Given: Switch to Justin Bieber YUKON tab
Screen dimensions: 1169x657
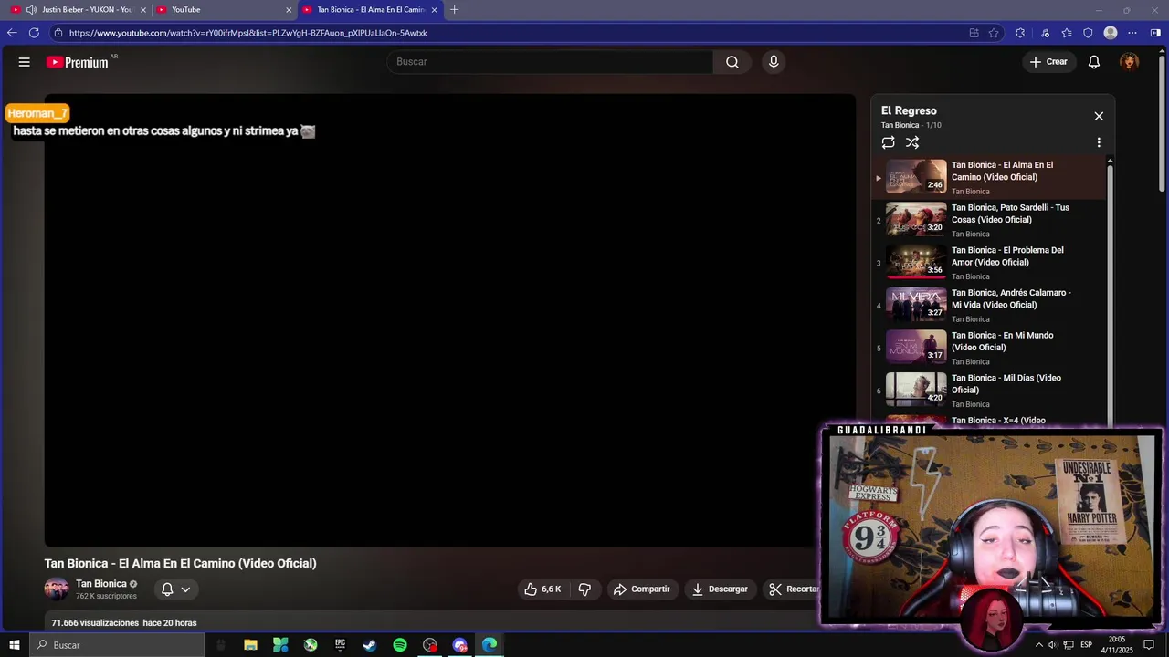Looking at the screenshot, I should [x=77, y=10].
